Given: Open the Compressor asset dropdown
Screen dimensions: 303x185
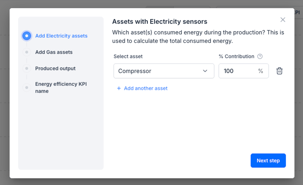Looking at the screenshot, I should point(164,71).
